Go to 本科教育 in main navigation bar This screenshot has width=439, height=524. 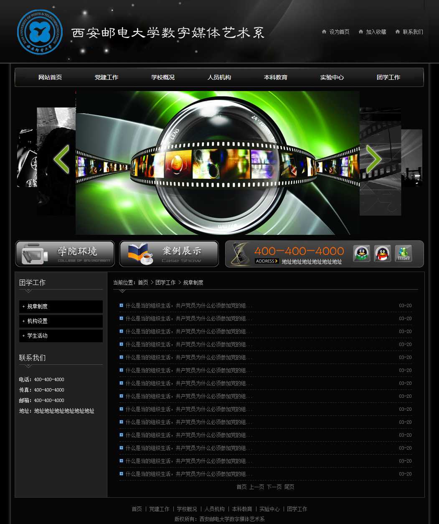coord(276,77)
